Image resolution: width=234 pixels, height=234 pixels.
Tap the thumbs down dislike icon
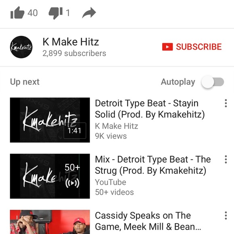coord(56,13)
